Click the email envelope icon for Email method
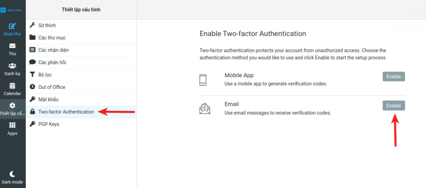 (204, 109)
